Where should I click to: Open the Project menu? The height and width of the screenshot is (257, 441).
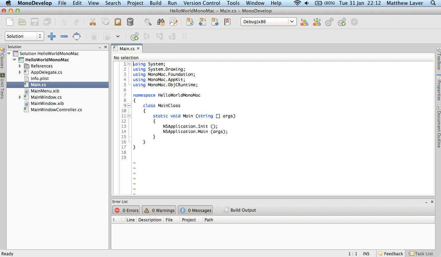[135, 3]
